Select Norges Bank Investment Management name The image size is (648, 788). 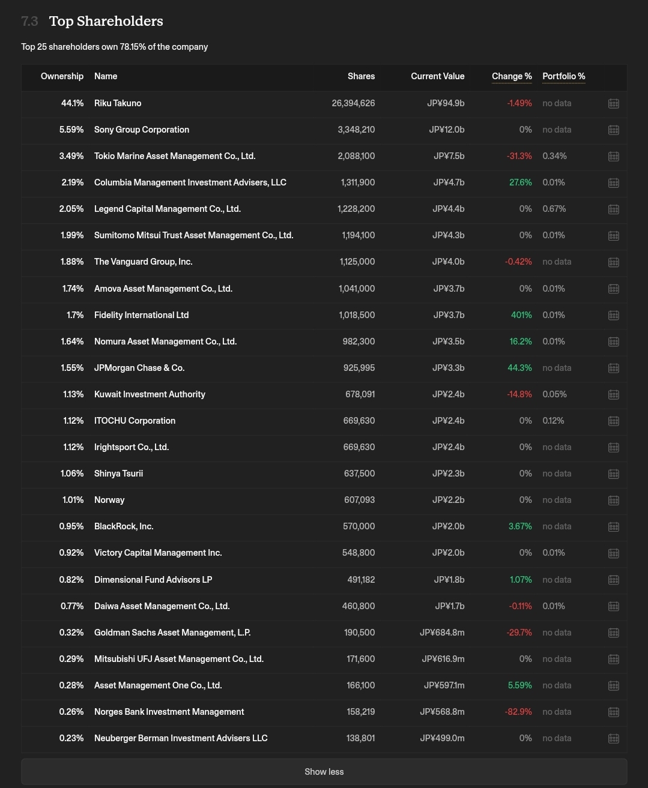click(169, 712)
